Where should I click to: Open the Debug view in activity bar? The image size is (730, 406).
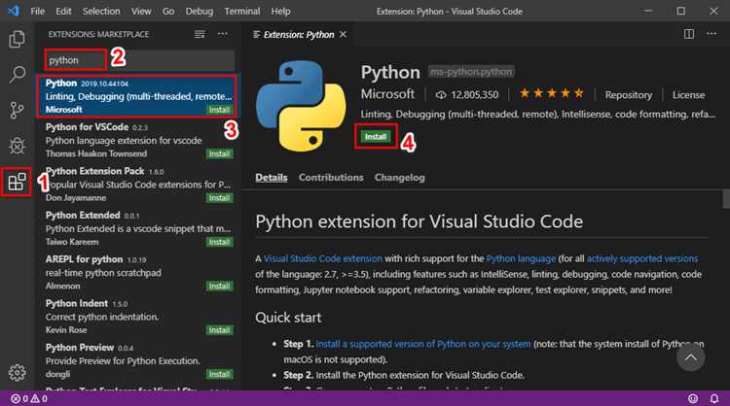[17, 145]
